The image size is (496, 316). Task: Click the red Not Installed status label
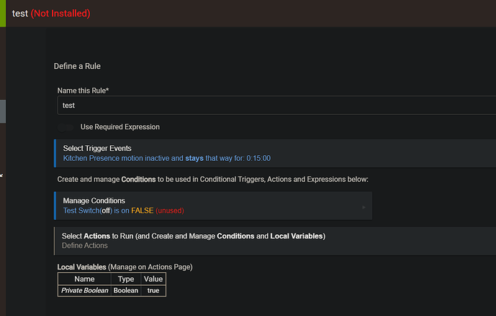click(x=60, y=14)
